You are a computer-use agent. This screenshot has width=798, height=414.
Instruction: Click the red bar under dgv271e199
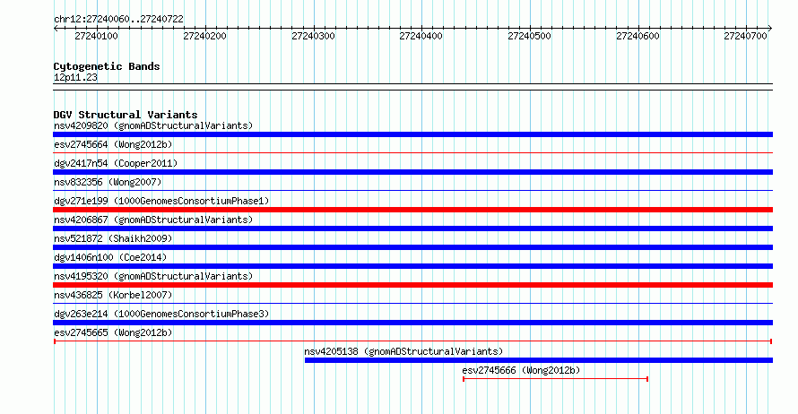point(412,210)
